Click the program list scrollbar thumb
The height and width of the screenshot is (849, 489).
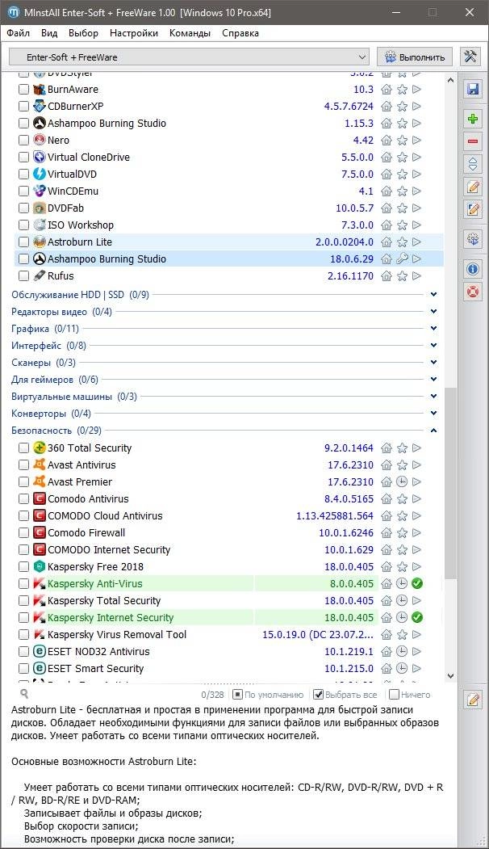click(451, 484)
